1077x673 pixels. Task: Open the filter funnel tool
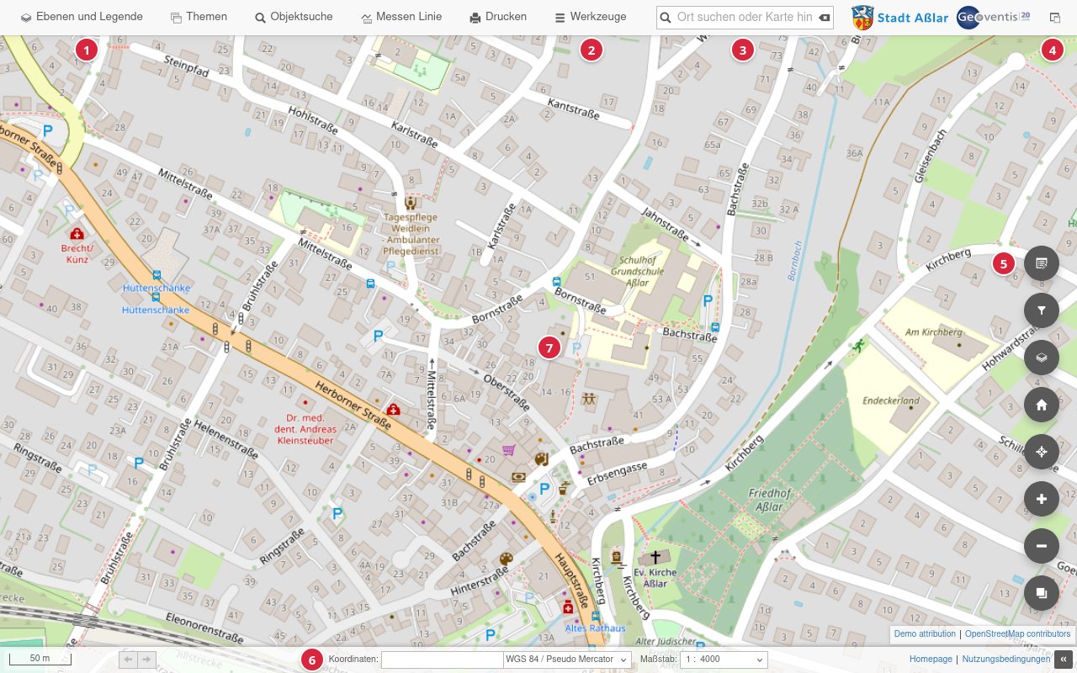1042,310
